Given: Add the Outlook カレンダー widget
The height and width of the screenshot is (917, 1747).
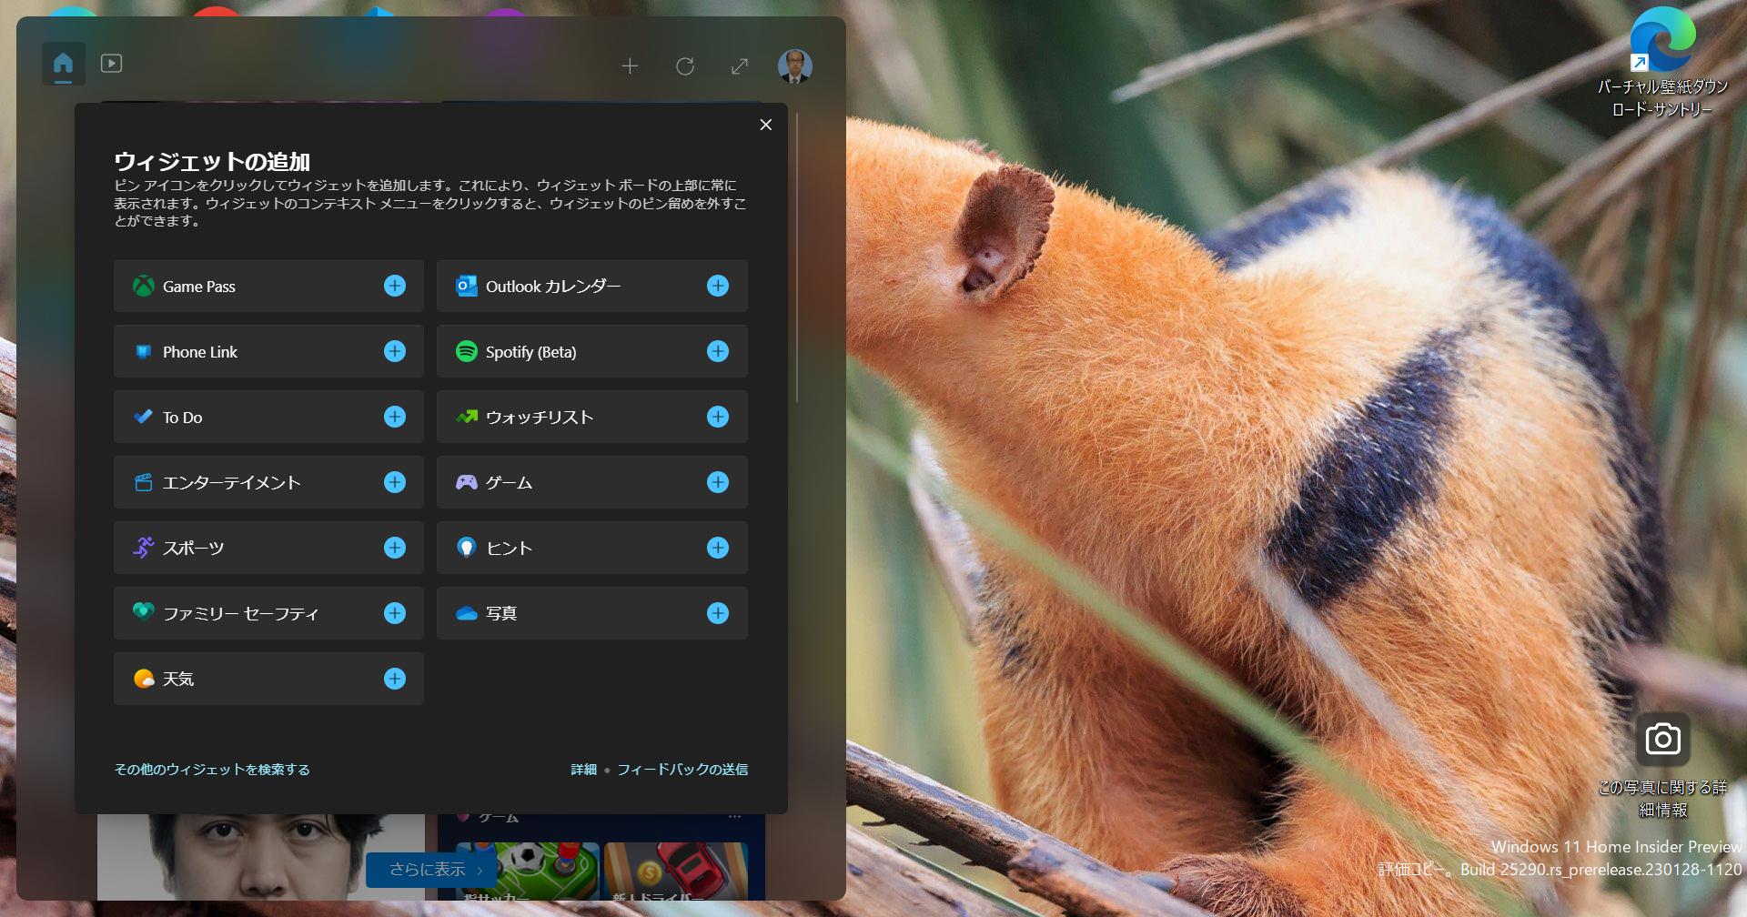Looking at the screenshot, I should (718, 286).
